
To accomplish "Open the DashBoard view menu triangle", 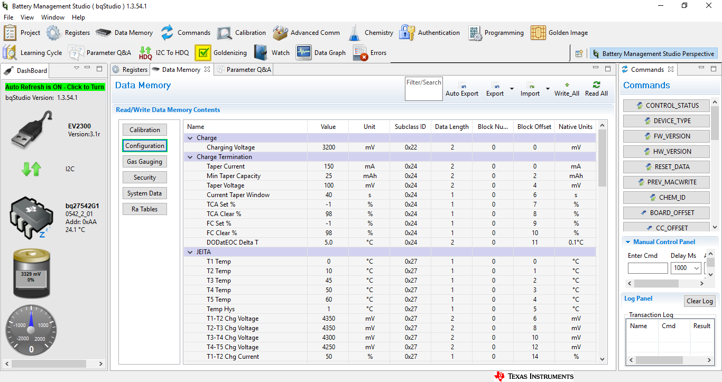I will point(77,68).
